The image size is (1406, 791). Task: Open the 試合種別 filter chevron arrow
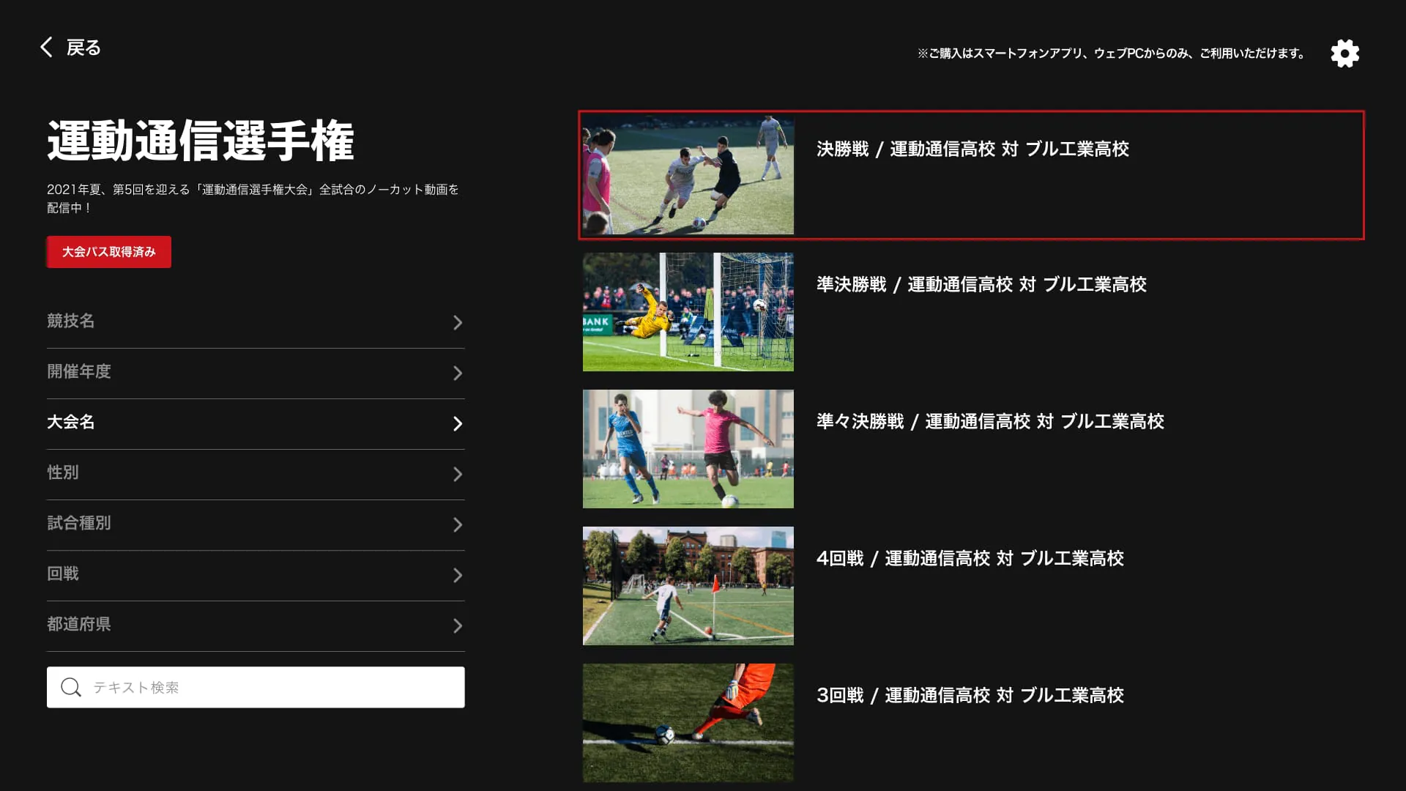click(x=457, y=524)
